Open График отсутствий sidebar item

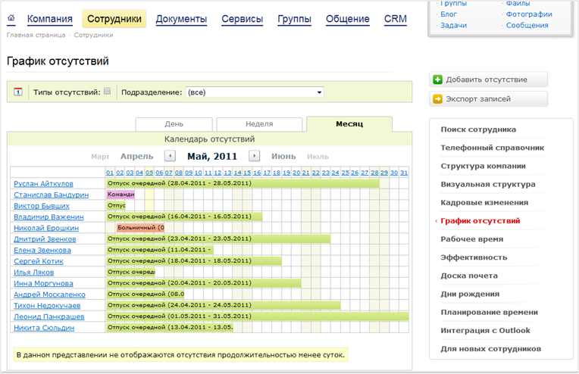[x=480, y=221]
